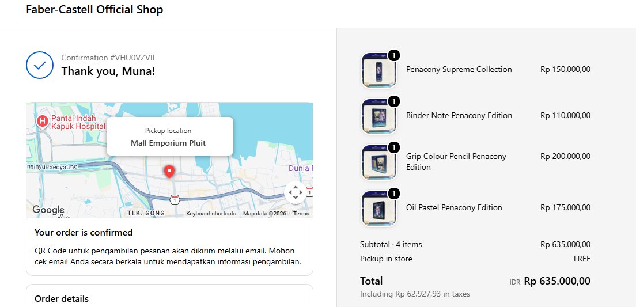Click the blue order confirmed checkmark icon

coord(40,65)
